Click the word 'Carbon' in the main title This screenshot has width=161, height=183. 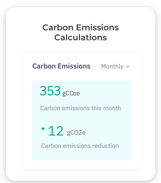(58, 27)
